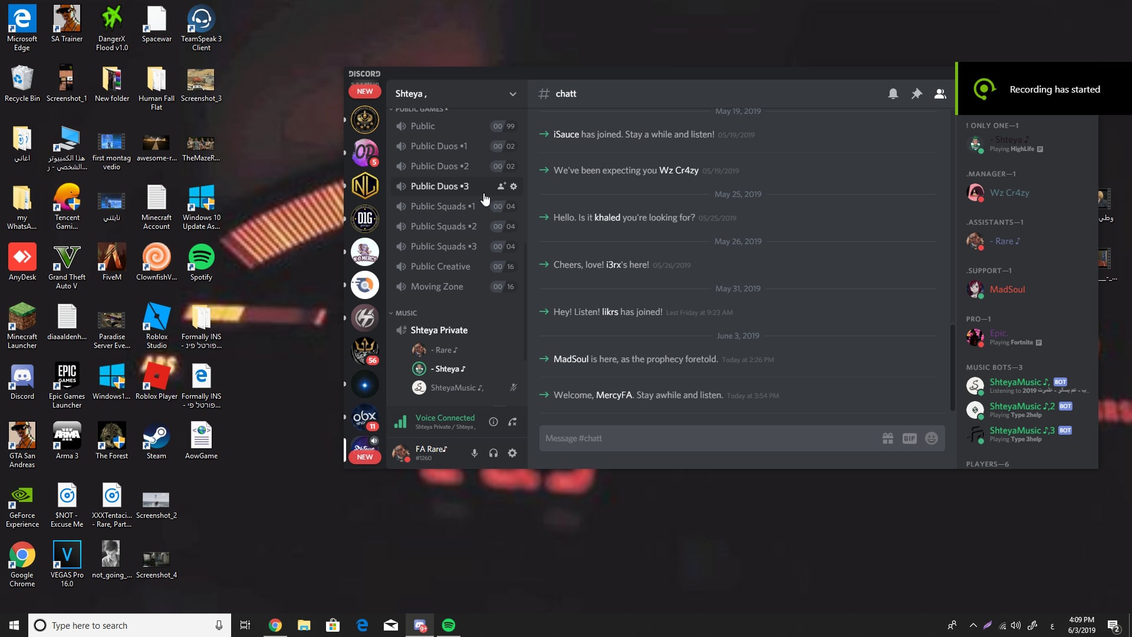
Task: Click MercyFA name in welcome message
Action: (614, 395)
